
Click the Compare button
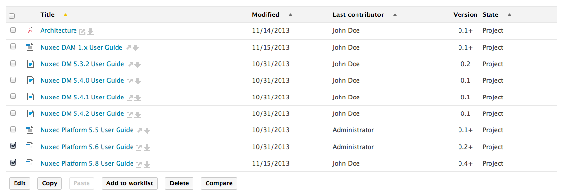[219, 183]
